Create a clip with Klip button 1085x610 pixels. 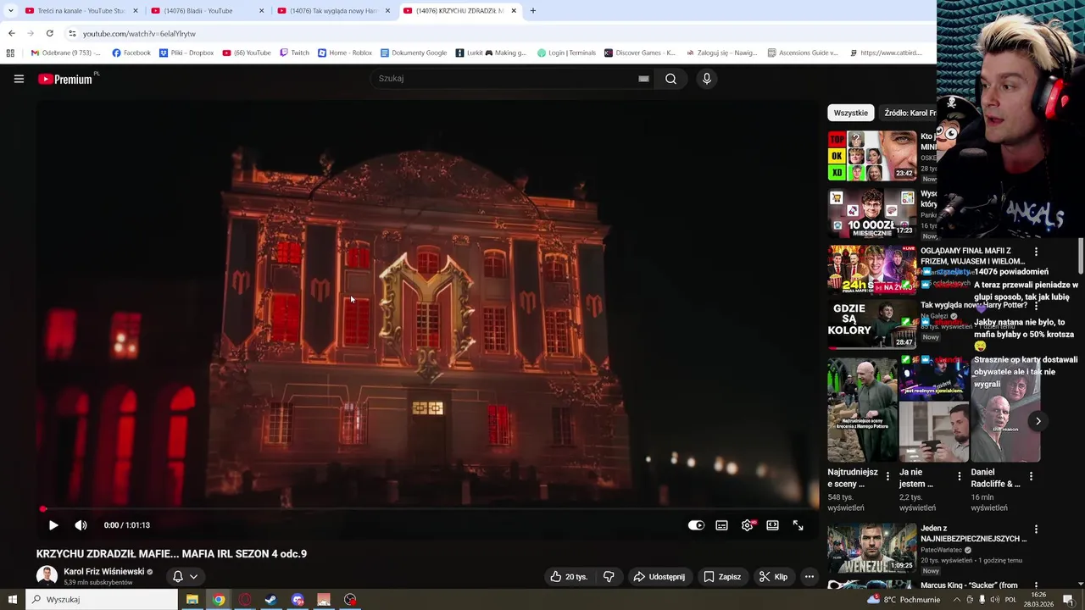[x=773, y=577]
